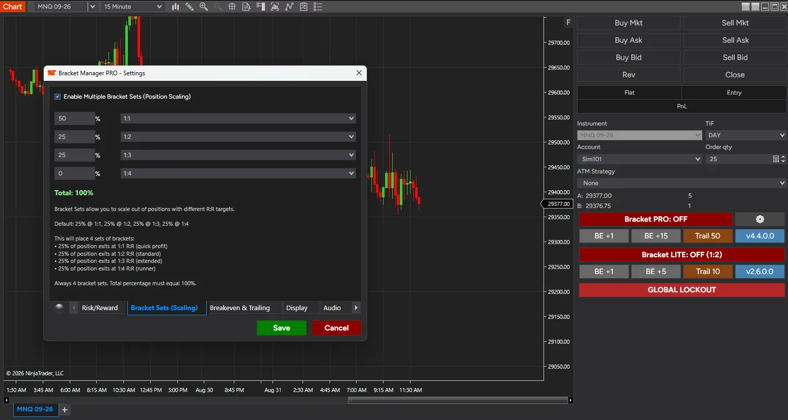Select the MNQ 09-26 chart tab at bottom

[35, 409]
